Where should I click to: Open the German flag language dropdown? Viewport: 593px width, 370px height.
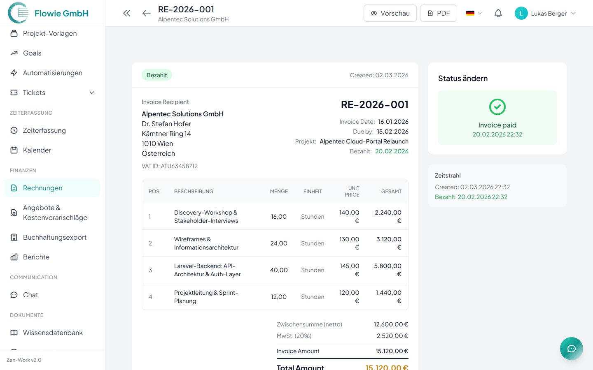point(474,13)
